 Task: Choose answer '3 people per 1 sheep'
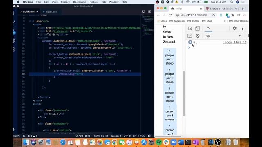(169, 76)
